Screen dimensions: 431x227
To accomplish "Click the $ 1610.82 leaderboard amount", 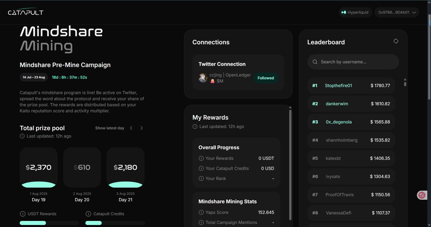I will pos(380,104).
